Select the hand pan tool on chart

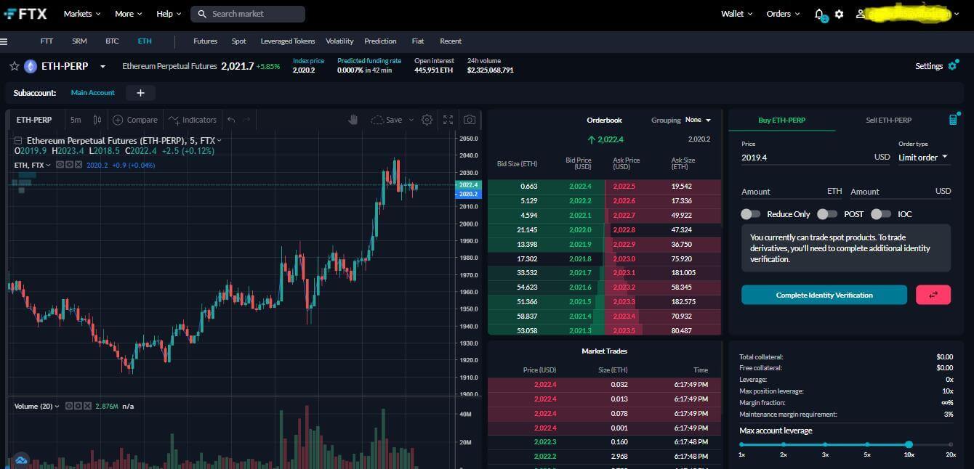coord(353,120)
